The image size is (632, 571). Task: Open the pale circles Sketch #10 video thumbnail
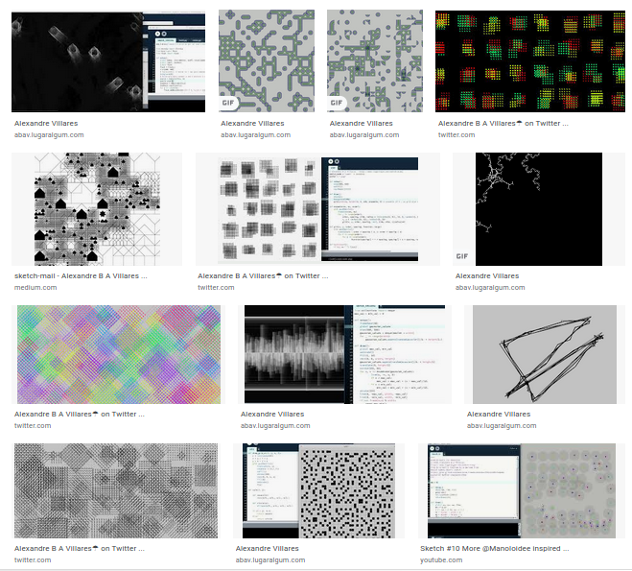coord(522,490)
